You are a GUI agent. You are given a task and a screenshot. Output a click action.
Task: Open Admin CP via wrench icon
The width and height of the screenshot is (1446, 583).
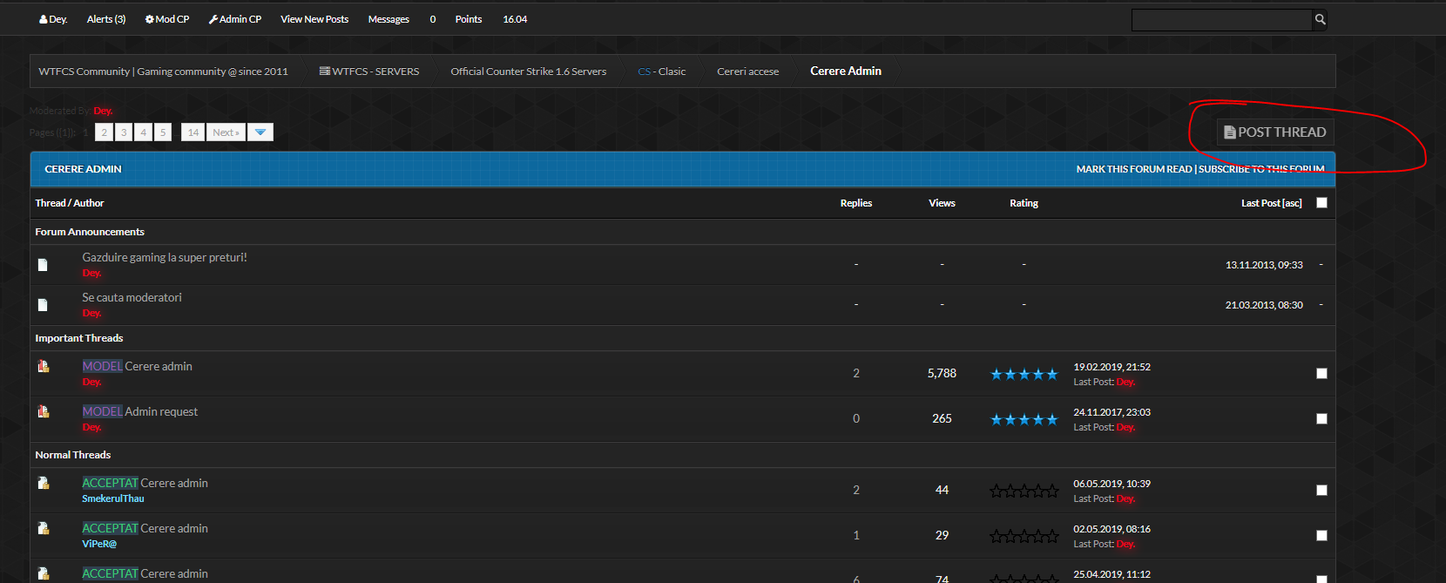point(213,19)
